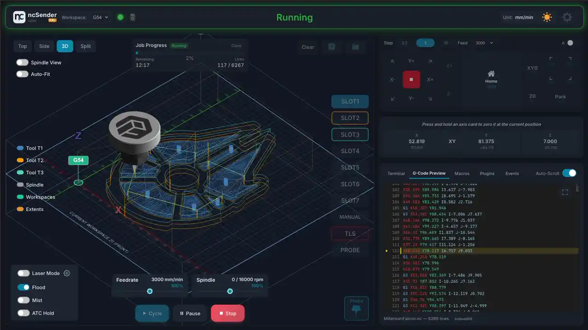Screen dimensions: 588x330
Task: Switch to the Split view
Action: pyautogui.click(x=86, y=46)
